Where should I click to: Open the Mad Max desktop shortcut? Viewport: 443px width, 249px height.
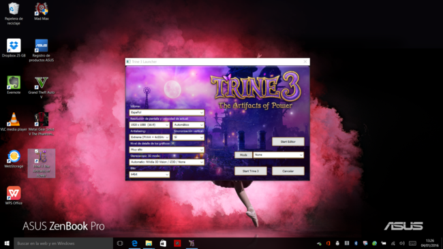[42, 12]
